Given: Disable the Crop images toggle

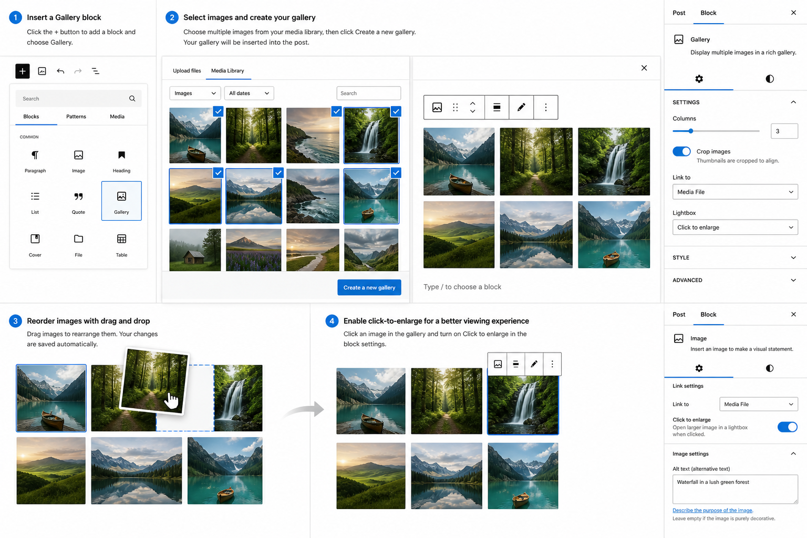Looking at the screenshot, I should (x=682, y=151).
